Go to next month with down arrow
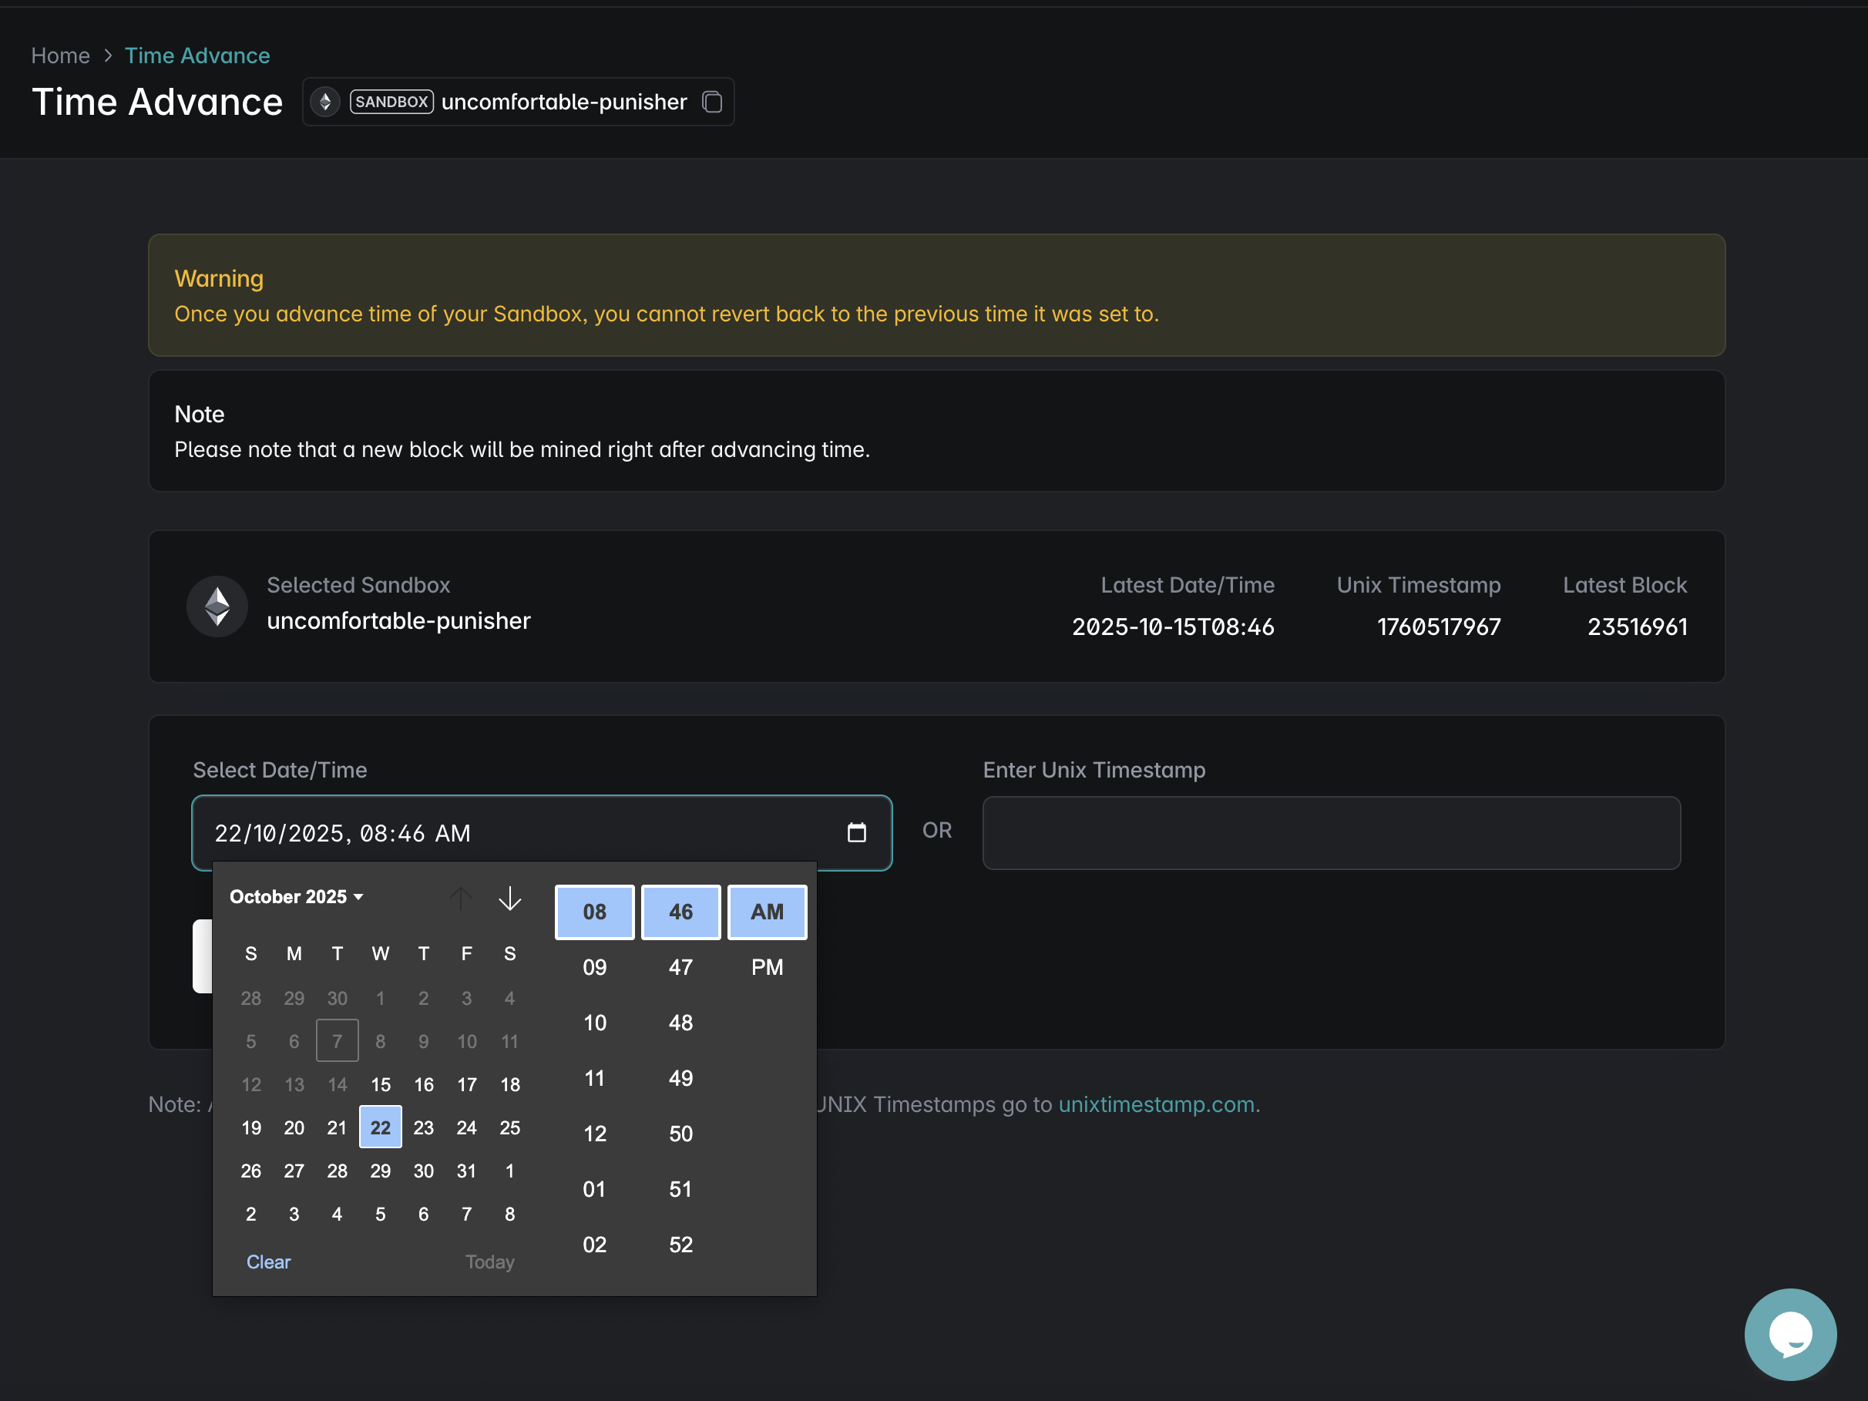Viewport: 1868px width, 1401px height. (509, 898)
